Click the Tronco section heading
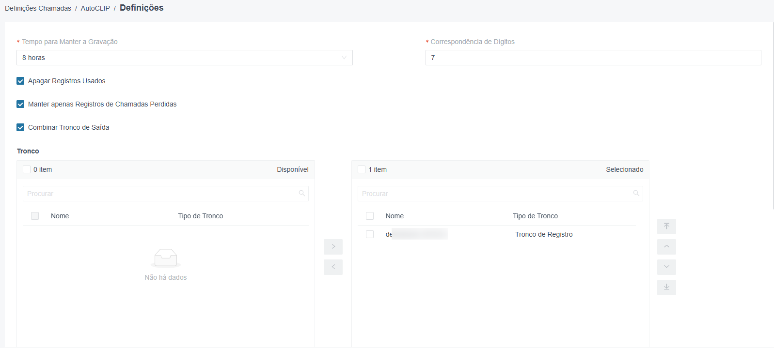 pyautogui.click(x=28, y=151)
